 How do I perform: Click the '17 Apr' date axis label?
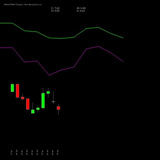[x=12, y=152]
